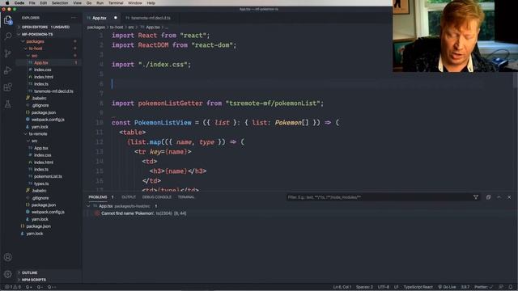Open webpack.config.js under ts-host
Viewport: 518px width, 291px height.
point(48,120)
